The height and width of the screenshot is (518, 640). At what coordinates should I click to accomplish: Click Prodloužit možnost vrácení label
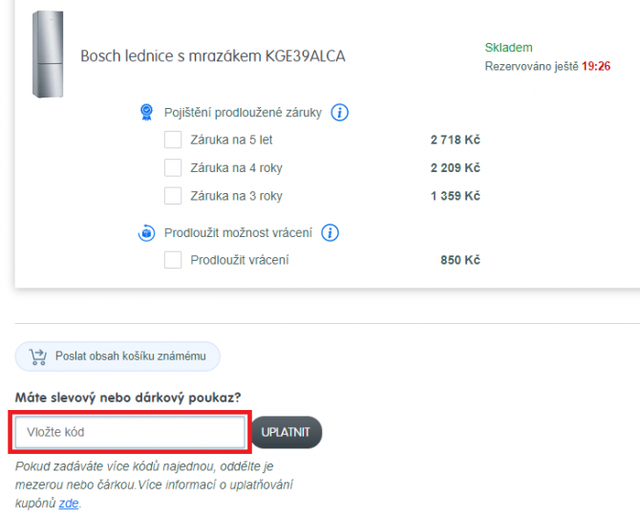tap(238, 233)
